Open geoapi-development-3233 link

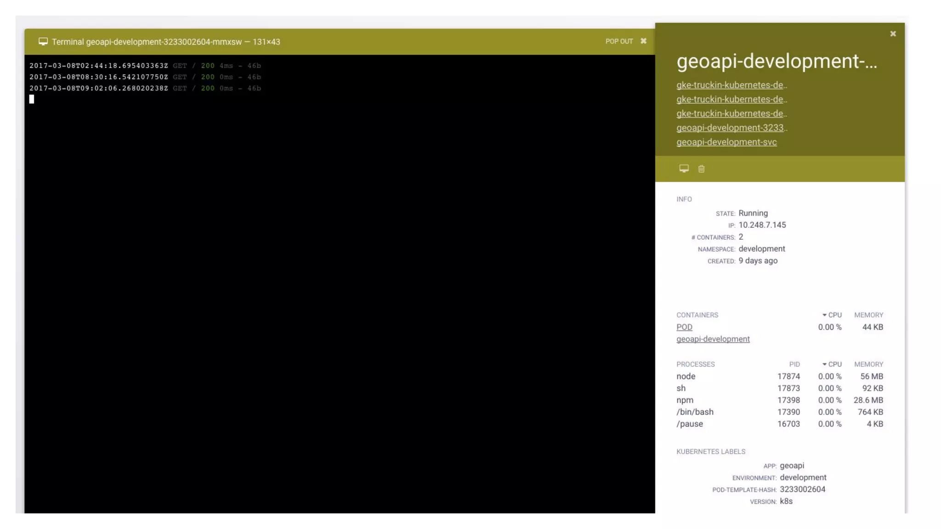pos(731,128)
